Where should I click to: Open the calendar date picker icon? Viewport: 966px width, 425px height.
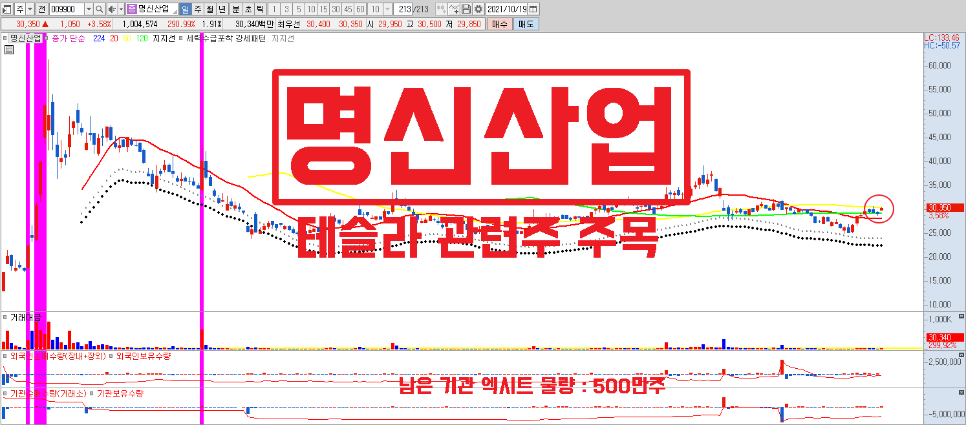[533, 10]
